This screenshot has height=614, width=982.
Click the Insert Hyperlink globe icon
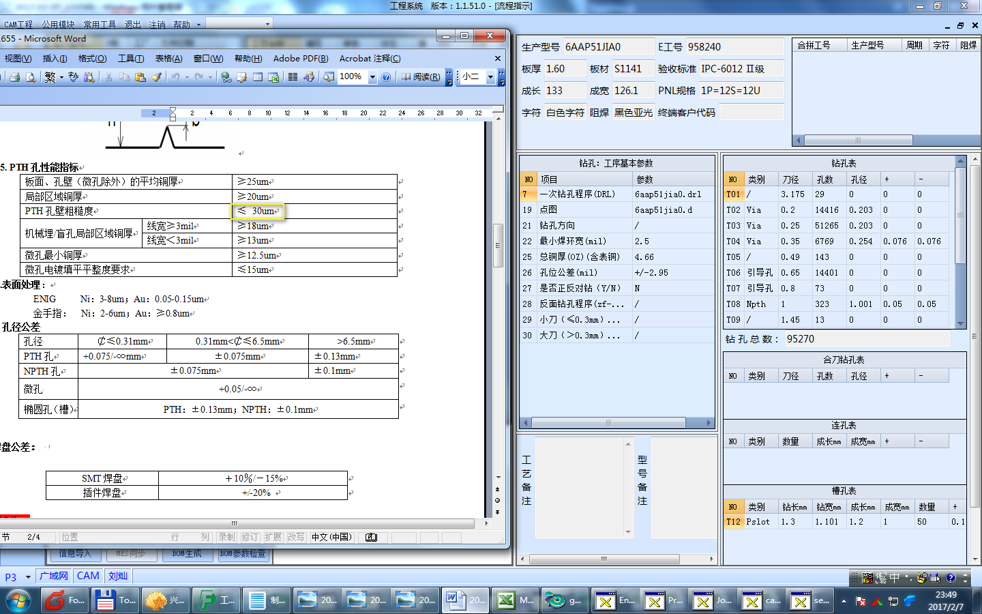226,77
